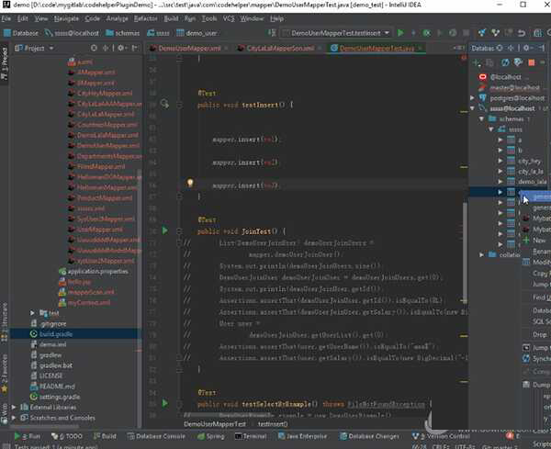This screenshot has width=551, height=449.
Task: Click the run gutter icon beside testInsert
Action: point(165,105)
